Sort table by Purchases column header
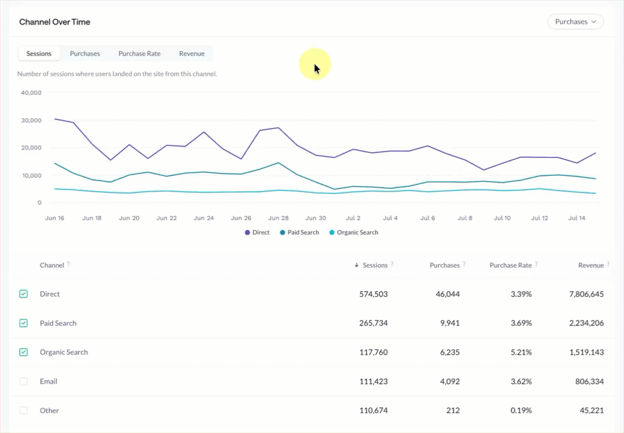 (445, 265)
